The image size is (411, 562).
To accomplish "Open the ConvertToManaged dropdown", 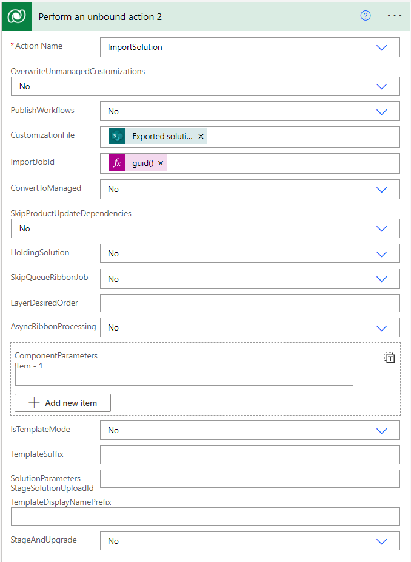I will [381, 189].
